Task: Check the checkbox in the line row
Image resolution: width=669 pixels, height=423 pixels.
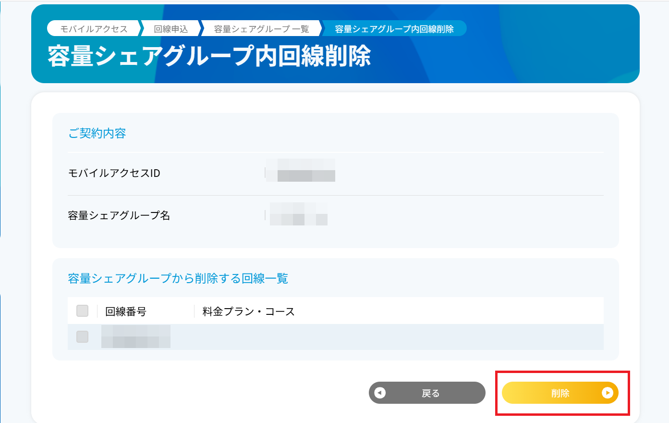Action: (83, 336)
